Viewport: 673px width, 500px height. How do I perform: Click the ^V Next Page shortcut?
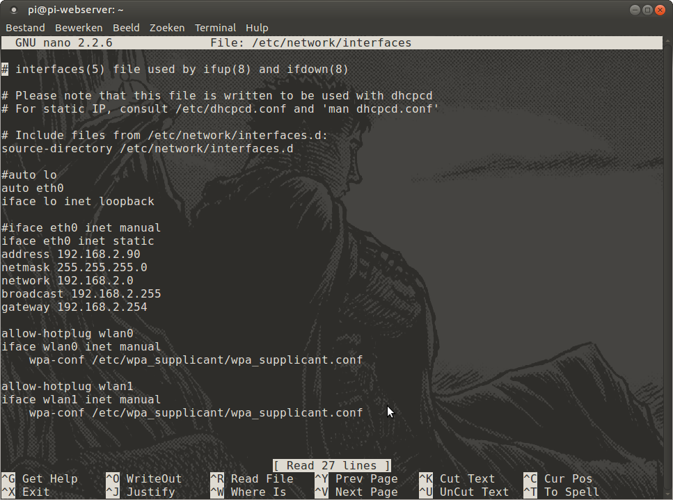356,492
